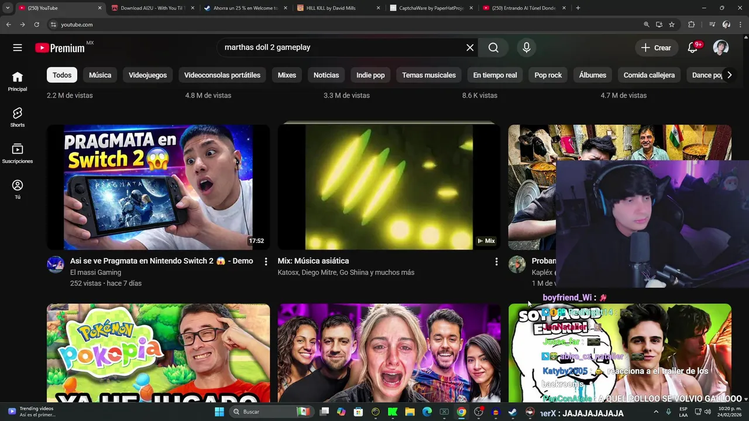Open a new browser tab
Image resolution: width=749 pixels, height=421 pixels.
(578, 8)
